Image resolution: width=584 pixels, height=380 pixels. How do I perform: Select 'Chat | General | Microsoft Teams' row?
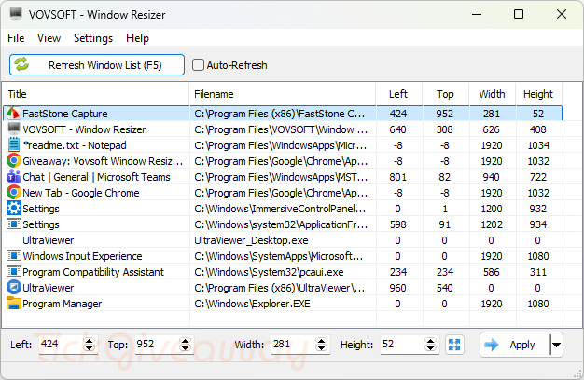click(283, 177)
